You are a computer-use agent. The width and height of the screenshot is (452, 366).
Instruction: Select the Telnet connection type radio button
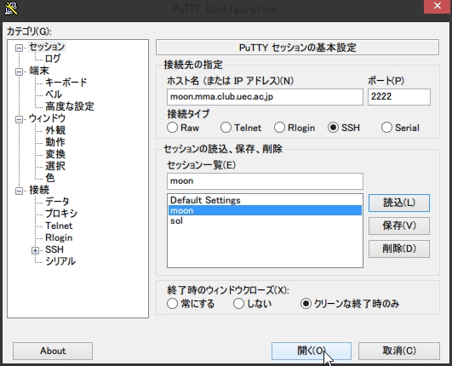(x=226, y=128)
